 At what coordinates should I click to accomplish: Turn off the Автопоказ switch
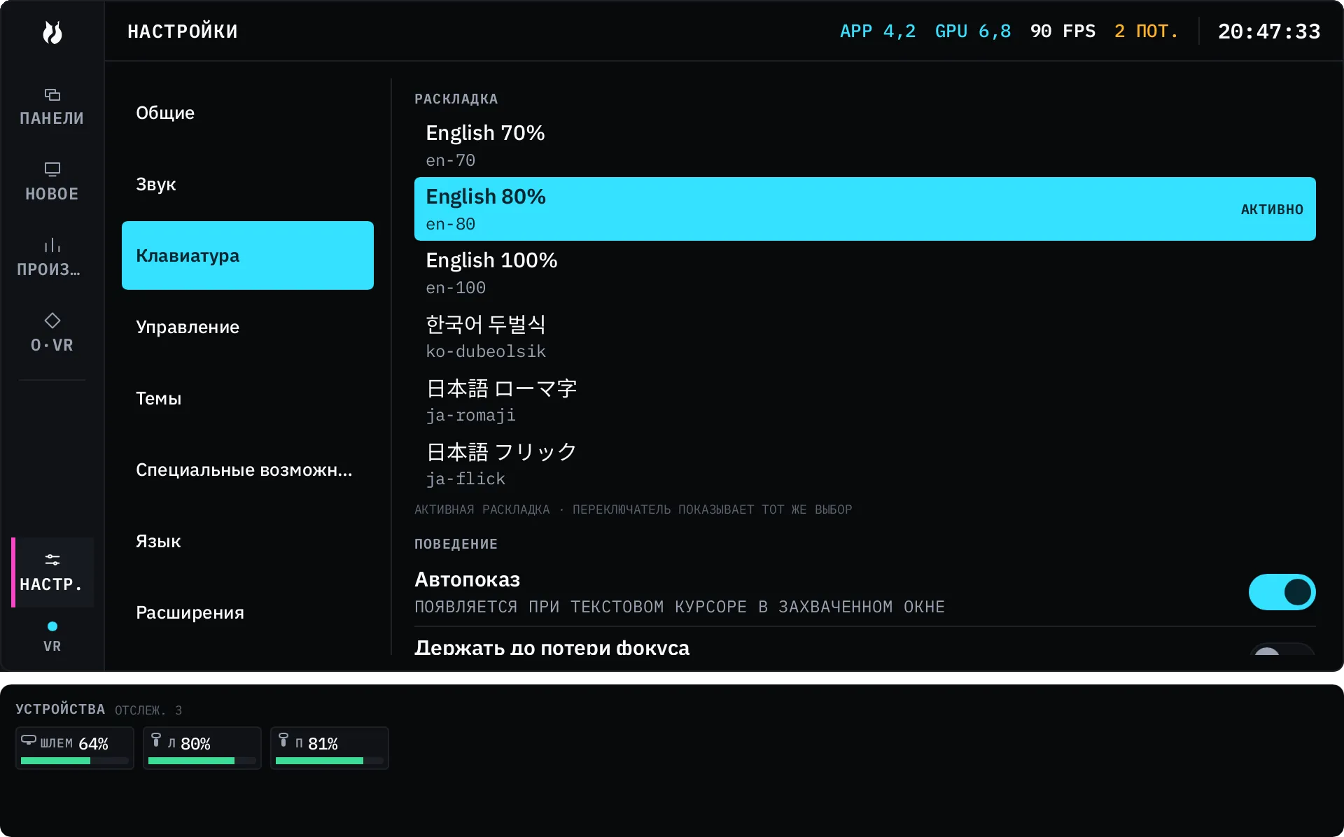click(1282, 592)
